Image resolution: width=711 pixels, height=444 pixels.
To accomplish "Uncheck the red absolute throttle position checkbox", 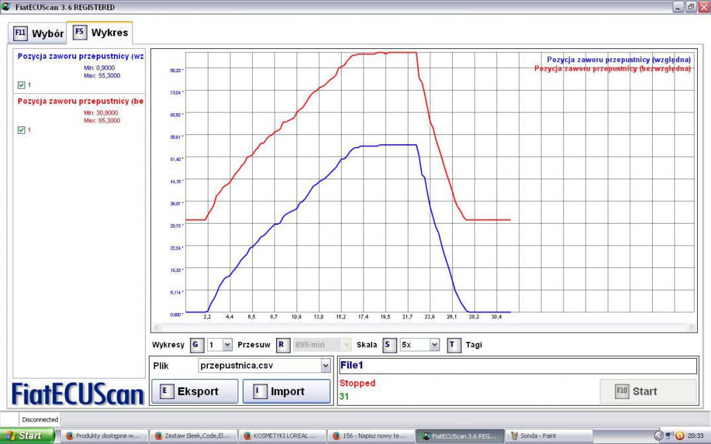I will tap(22, 130).
